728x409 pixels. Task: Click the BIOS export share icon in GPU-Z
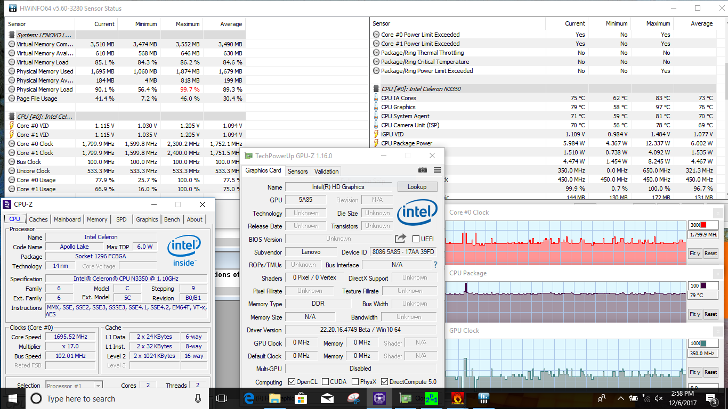coord(400,239)
